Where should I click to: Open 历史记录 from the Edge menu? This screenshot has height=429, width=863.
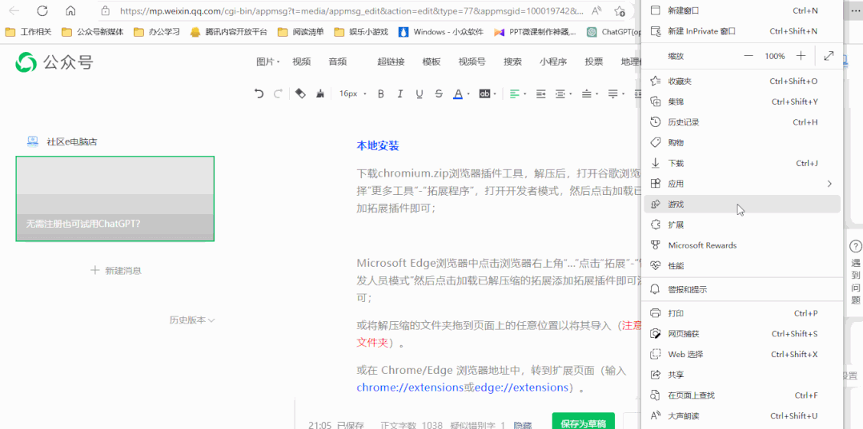point(742,122)
